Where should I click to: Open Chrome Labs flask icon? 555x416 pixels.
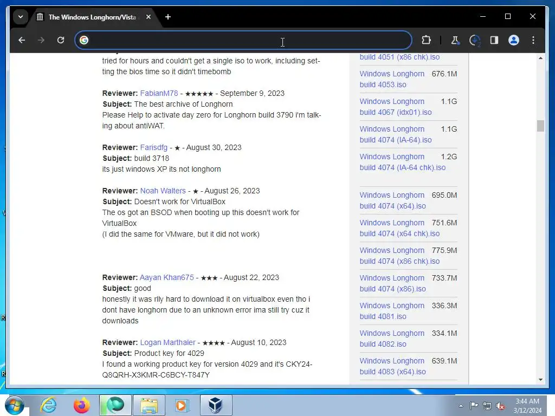click(455, 40)
